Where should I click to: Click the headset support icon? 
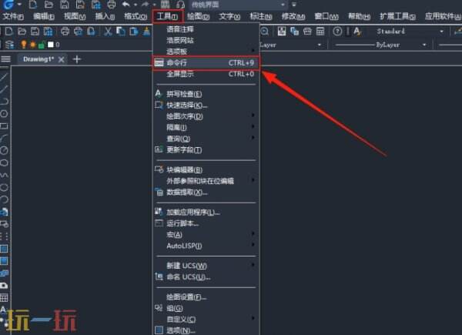(180, 5)
